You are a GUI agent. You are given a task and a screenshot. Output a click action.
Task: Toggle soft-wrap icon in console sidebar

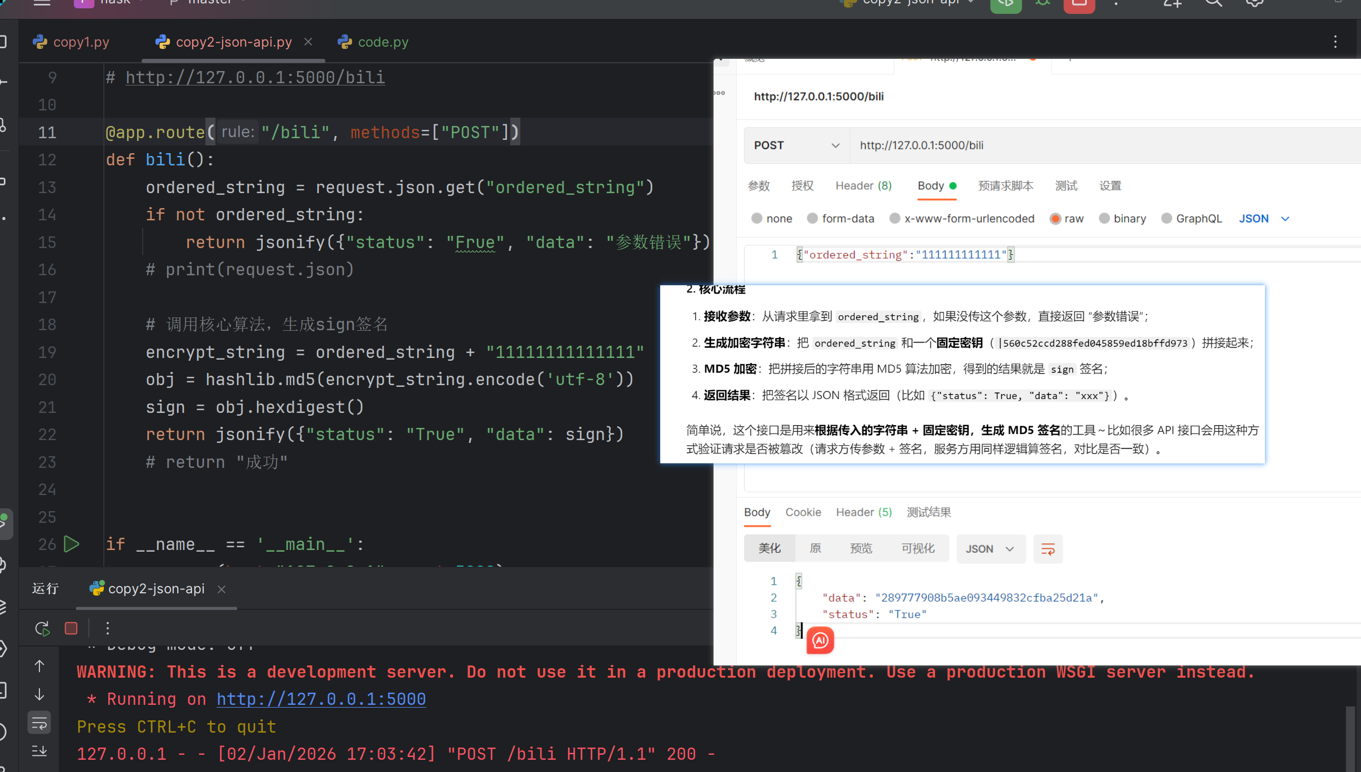pos(39,723)
